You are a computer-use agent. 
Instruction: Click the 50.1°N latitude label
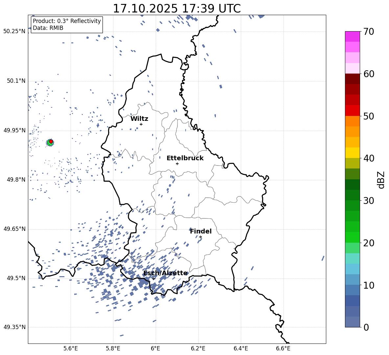pyautogui.click(x=16, y=81)
